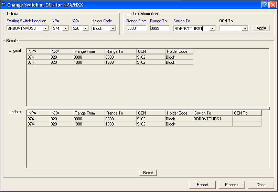
Task: Expand the Holder Code dropdown
Action: pos(113,28)
